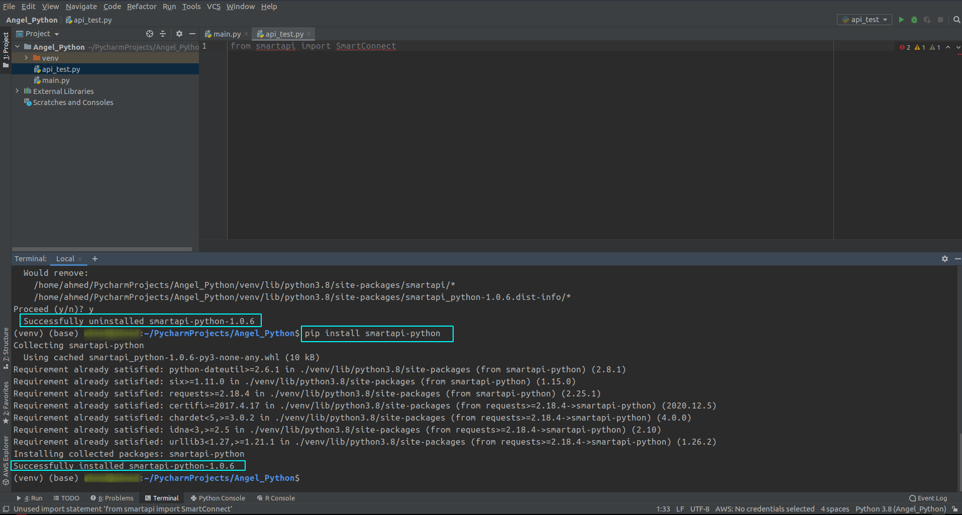Go to previous highlighted error arrow

coord(948,47)
